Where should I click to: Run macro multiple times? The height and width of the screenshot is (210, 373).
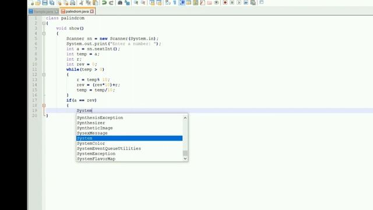[246, 2]
